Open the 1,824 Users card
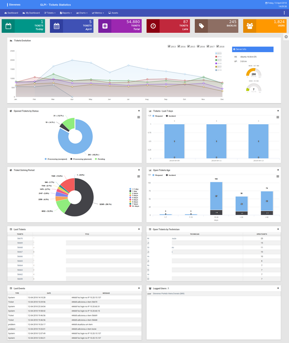 point(265,26)
